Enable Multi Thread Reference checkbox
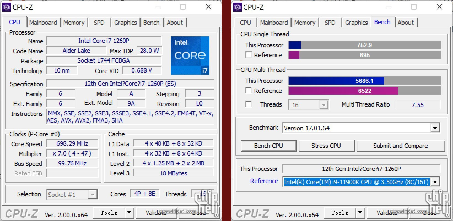The image size is (453, 221). [x=249, y=90]
